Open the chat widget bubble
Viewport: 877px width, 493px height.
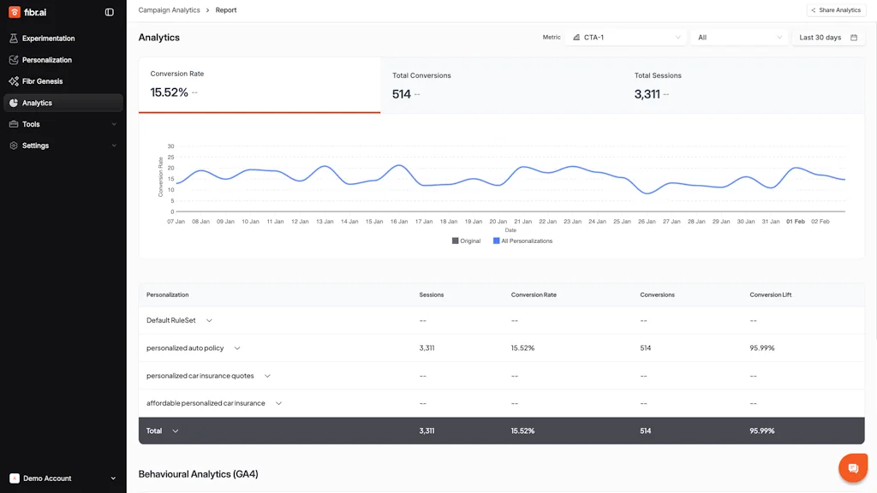pos(852,467)
